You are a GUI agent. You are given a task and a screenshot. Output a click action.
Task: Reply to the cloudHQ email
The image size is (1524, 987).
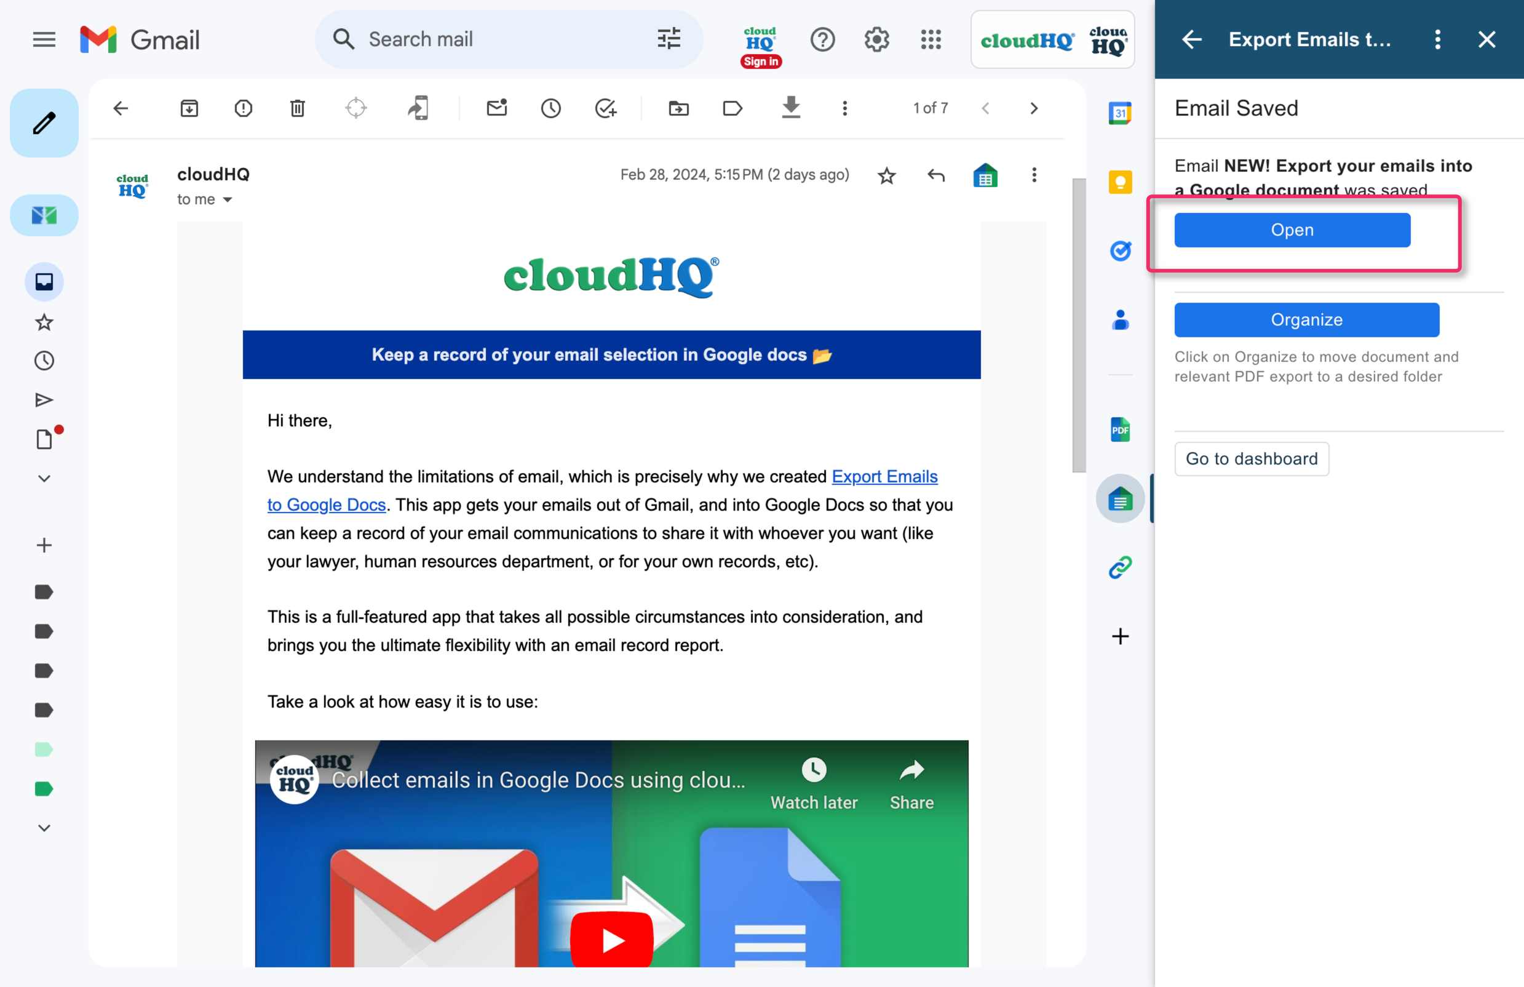point(935,175)
